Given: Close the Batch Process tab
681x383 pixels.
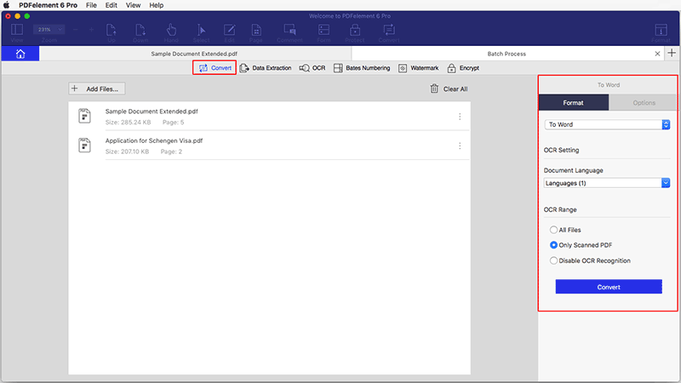Looking at the screenshot, I should click(657, 54).
